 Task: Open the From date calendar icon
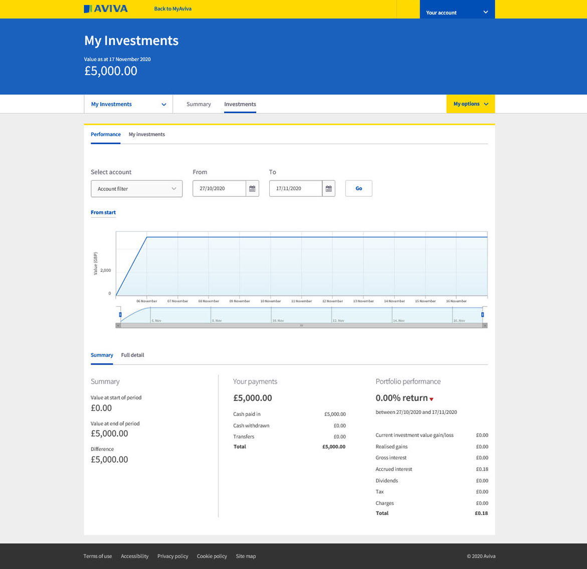point(252,188)
